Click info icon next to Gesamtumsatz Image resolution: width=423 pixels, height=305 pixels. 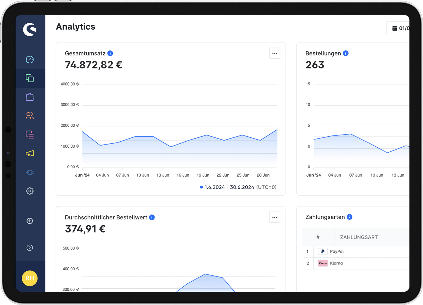tap(110, 53)
